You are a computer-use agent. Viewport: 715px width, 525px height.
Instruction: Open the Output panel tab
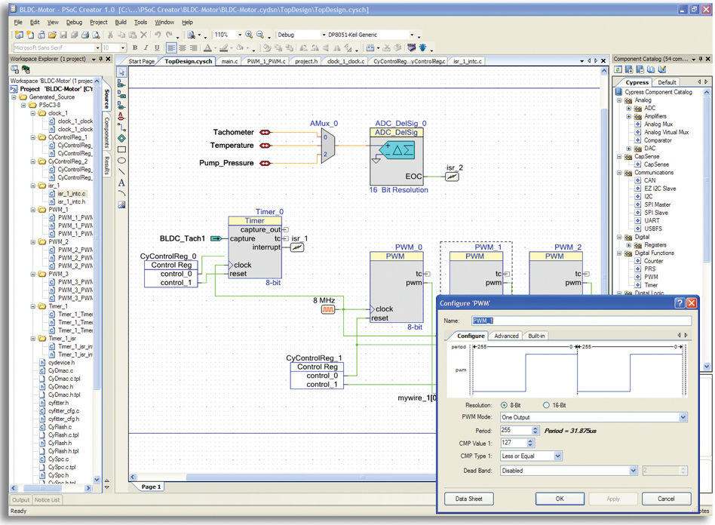[20, 500]
